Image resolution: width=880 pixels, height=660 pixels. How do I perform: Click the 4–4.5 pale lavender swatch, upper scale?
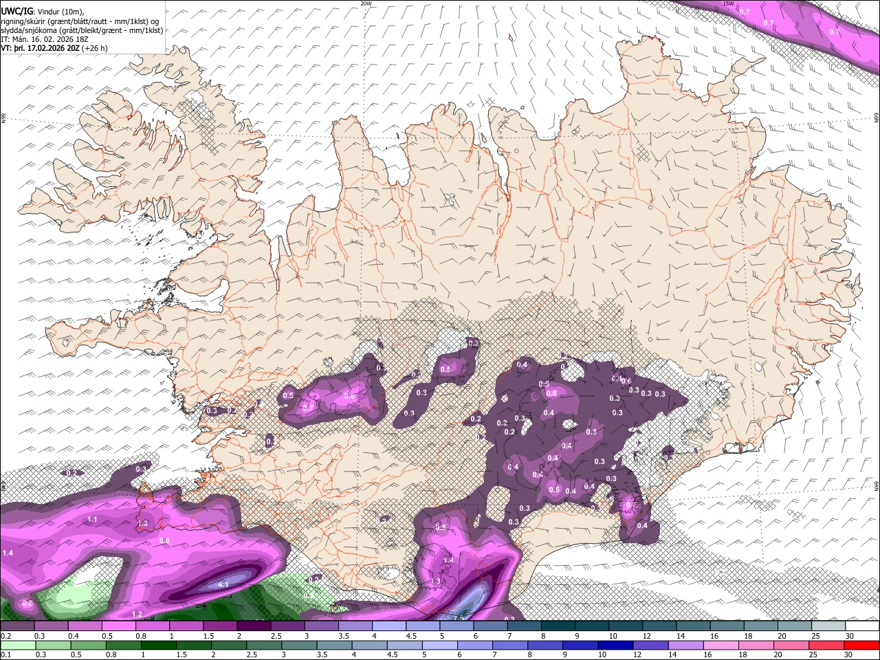(388, 626)
